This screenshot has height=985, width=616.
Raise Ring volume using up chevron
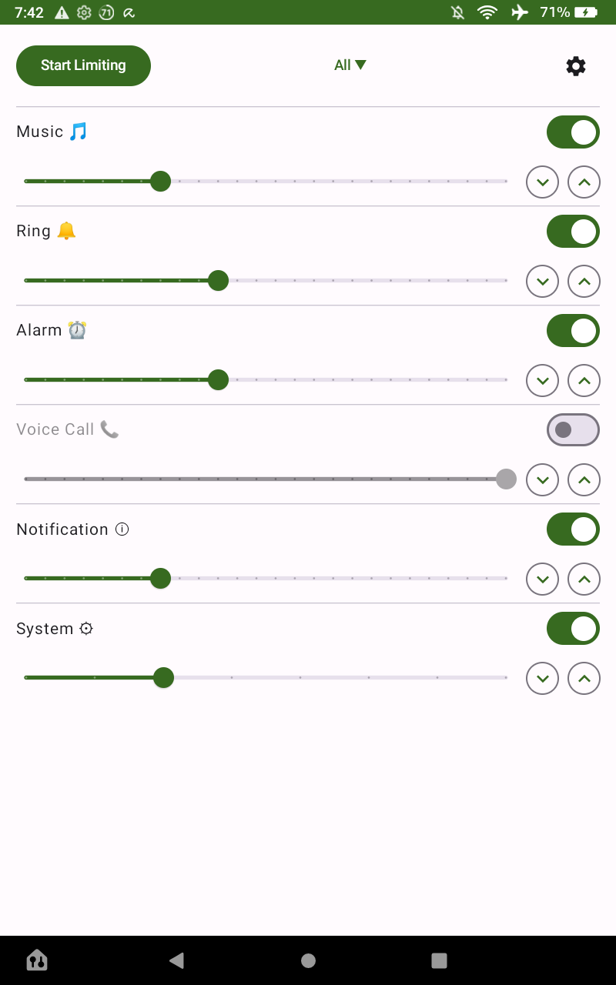point(584,282)
